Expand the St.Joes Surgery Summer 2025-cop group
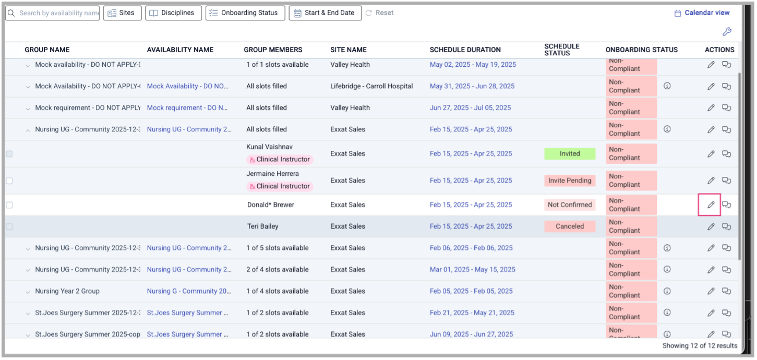Image resolution: width=757 pixels, height=360 pixels. (x=27, y=334)
